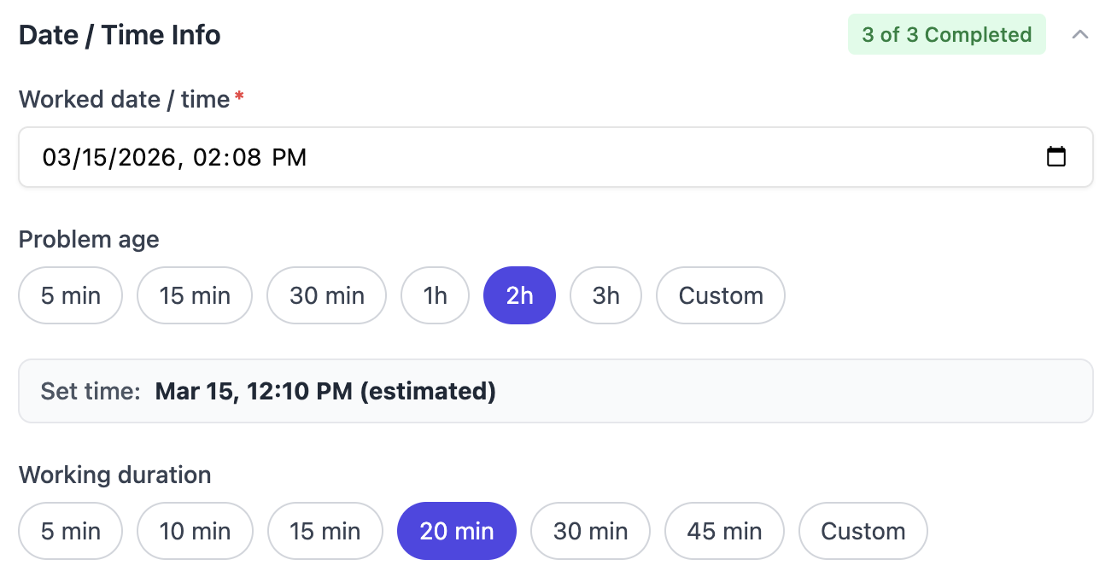
Task: Toggle the 2h problem age option
Action: coord(519,296)
